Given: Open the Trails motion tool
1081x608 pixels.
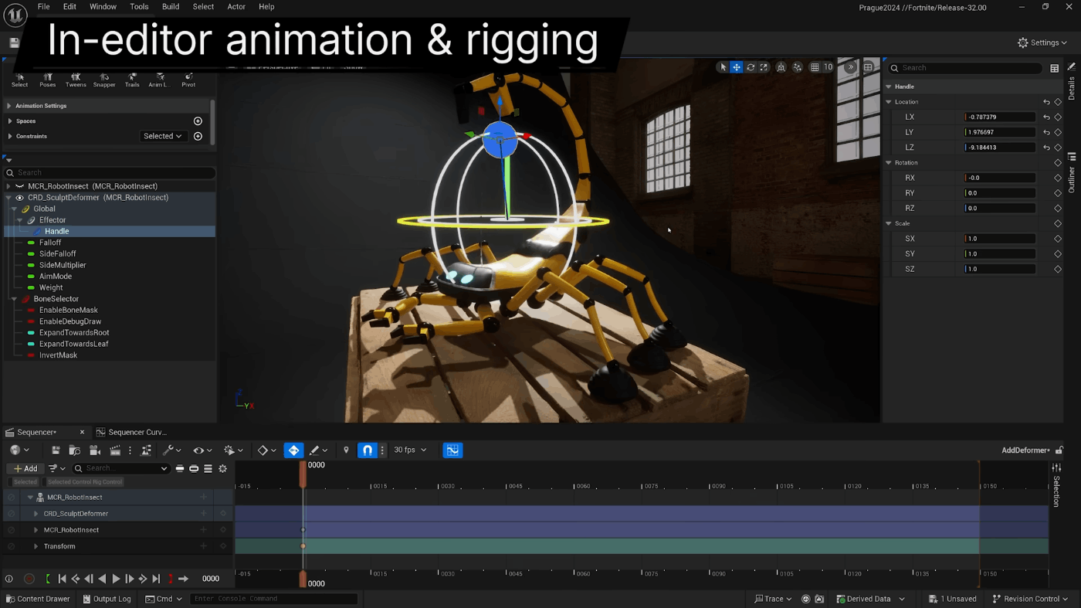Looking at the screenshot, I should point(132,80).
